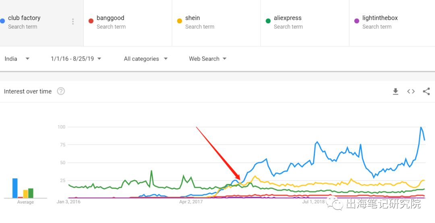Download the Interest over time data
Screen dimensions: 435x223
tap(396, 91)
